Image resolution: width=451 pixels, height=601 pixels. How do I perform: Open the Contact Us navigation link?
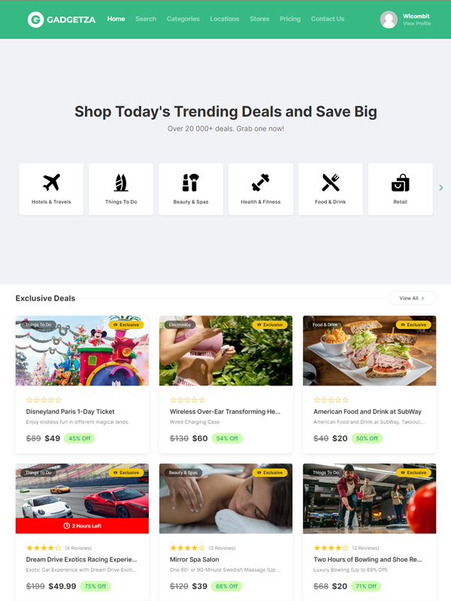pos(328,19)
